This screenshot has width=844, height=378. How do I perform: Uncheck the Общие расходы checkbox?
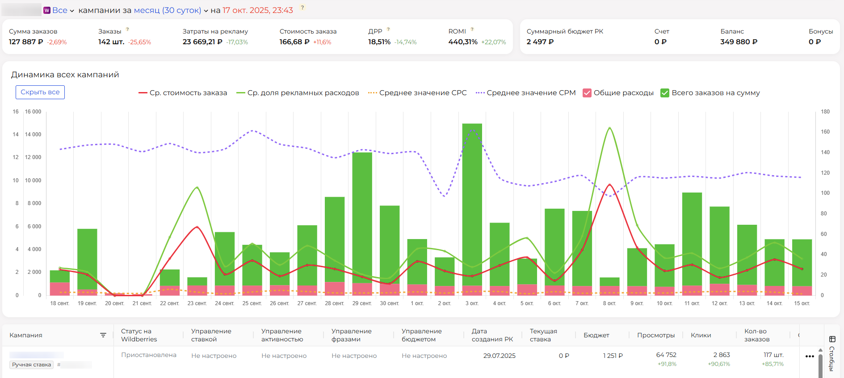point(587,93)
